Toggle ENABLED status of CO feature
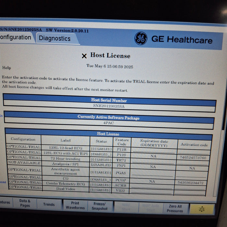Image resolution: width=227 pixels, height=227 pixels. (101, 180)
